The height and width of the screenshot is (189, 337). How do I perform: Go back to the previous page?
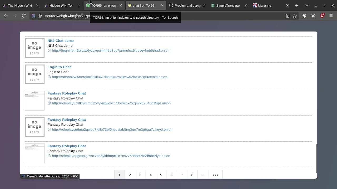[x=6, y=16]
